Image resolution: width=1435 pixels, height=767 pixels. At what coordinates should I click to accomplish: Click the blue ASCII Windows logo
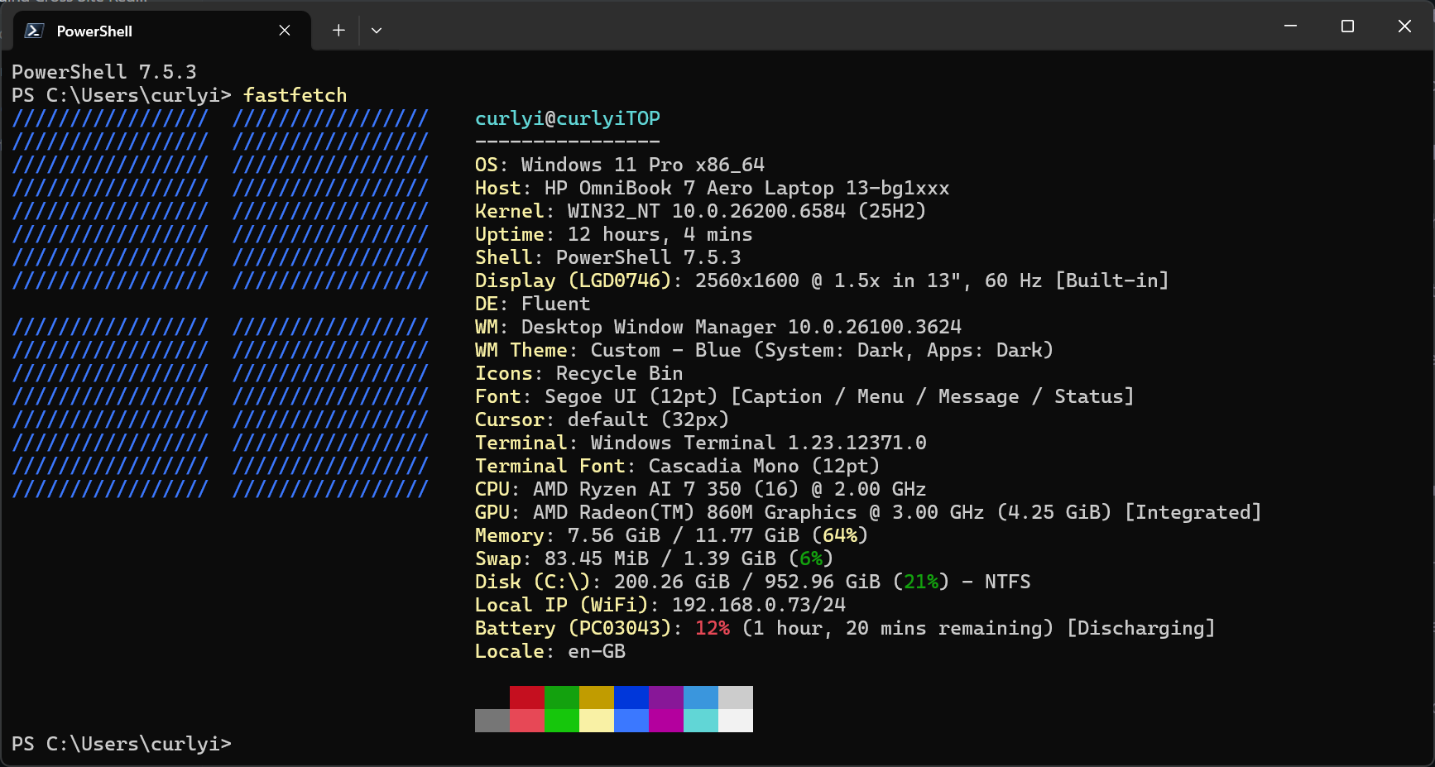pyautogui.click(x=220, y=303)
